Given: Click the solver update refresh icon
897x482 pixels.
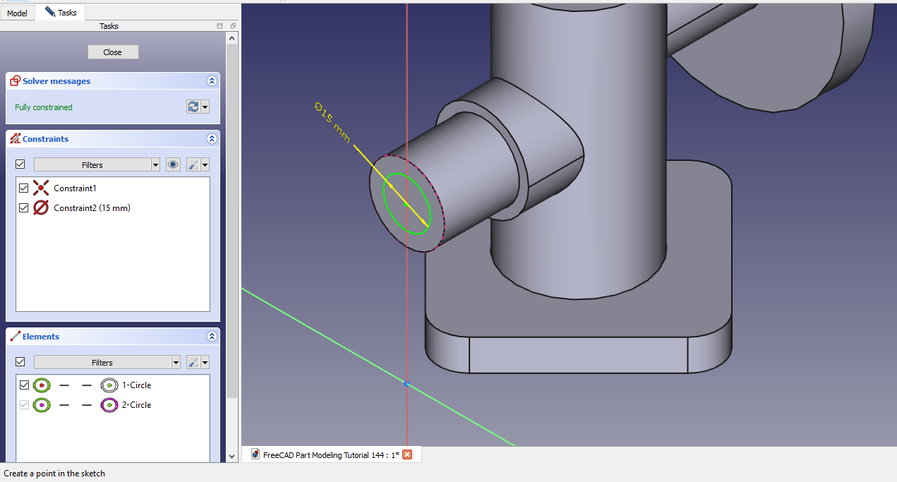Looking at the screenshot, I should (x=193, y=107).
